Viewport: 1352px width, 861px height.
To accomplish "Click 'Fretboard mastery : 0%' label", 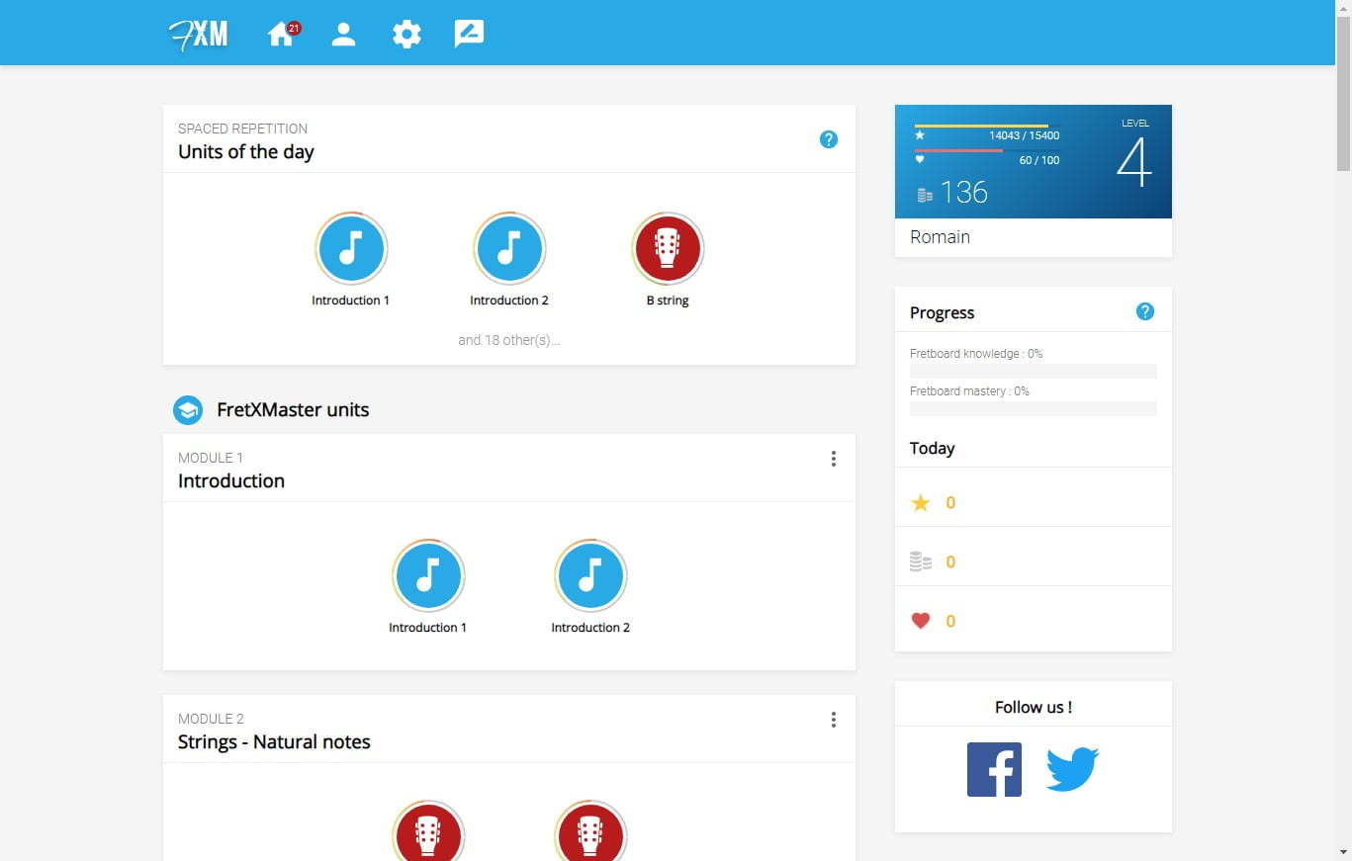I will coord(969,391).
